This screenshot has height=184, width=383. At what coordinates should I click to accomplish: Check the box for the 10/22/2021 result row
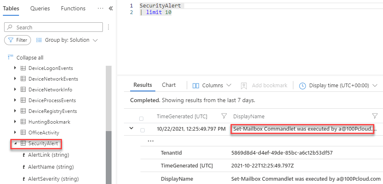click(x=142, y=129)
